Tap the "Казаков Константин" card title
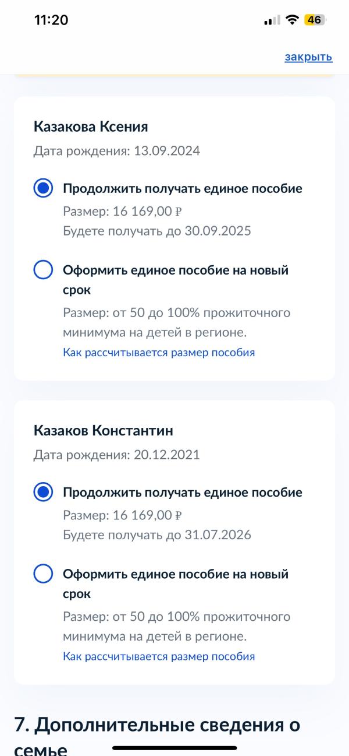Viewport: 349px width, 756px height. coord(104,430)
